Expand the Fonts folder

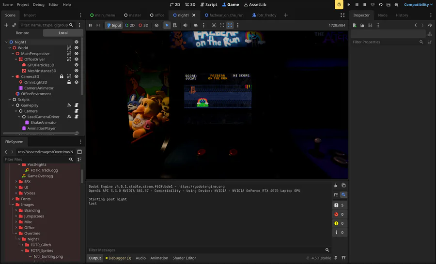pos(13,199)
